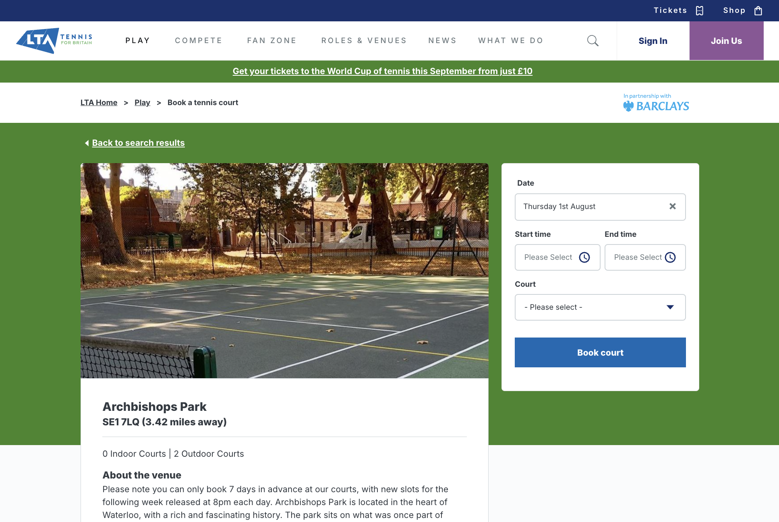This screenshot has height=522, width=779.
Task: Click the search magnifier icon
Action: (x=593, y=41)
